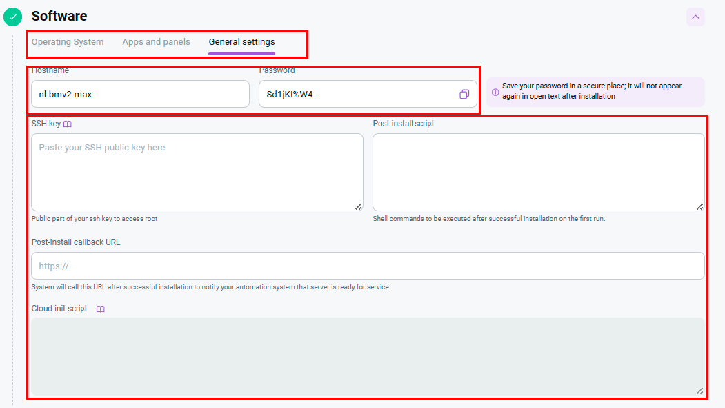Screen dimensions: 725x408
Task: Click the Software section heading
Action: pyautogui.click(x=59, y=16)
